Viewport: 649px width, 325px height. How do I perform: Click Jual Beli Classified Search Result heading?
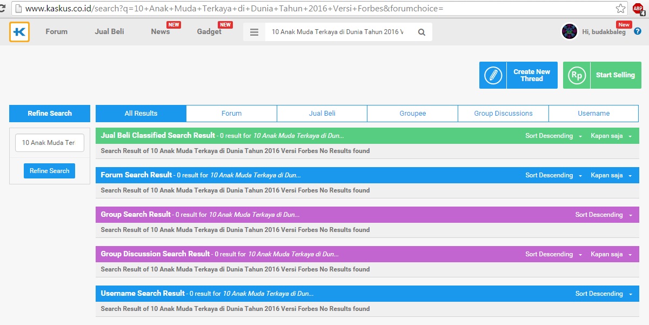click(158, 135)
